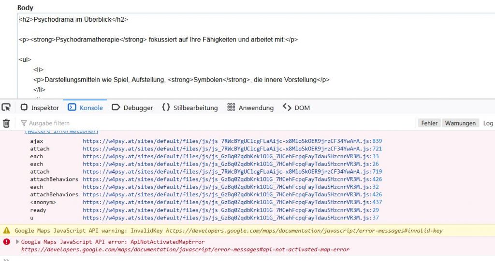Screen dimensions: 495x261
Task: Clear console with the trash icon
Action: 6,123
